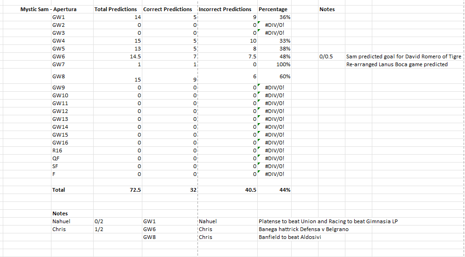
Task: Select the QF row label
Action: point(56,158)
